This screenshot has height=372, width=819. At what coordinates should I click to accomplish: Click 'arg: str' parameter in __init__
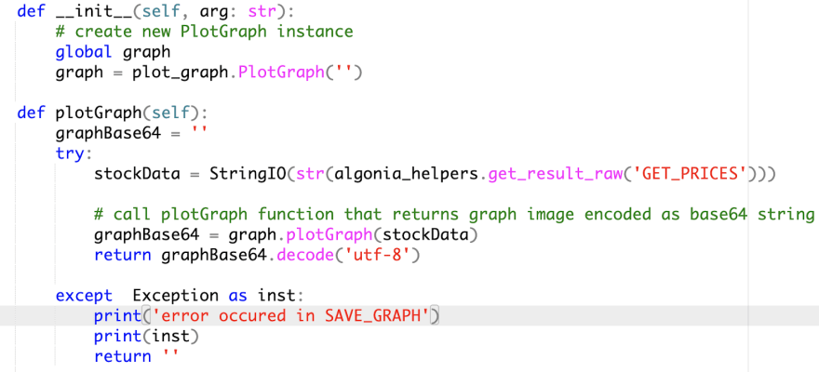[237, 11]
